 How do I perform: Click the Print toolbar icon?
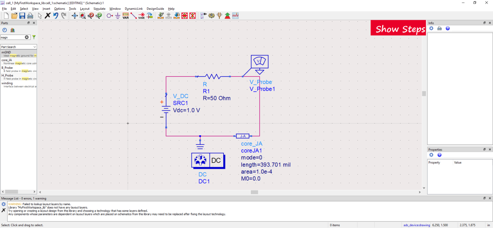(x=30, y=16)
